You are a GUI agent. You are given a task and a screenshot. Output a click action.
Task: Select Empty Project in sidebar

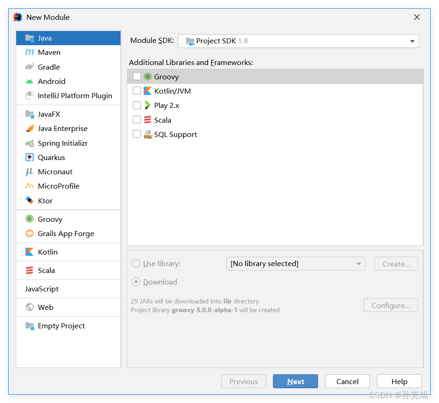tap(68, 326)
